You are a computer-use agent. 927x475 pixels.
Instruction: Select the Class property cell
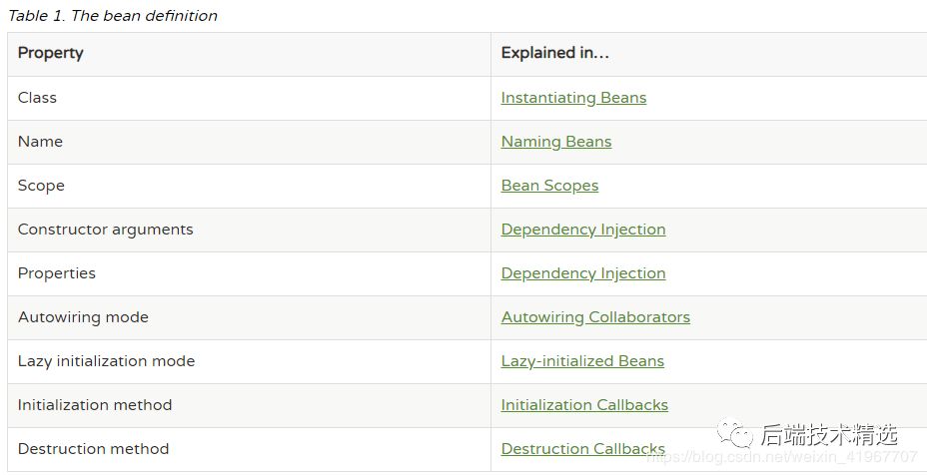click(38, 98)
